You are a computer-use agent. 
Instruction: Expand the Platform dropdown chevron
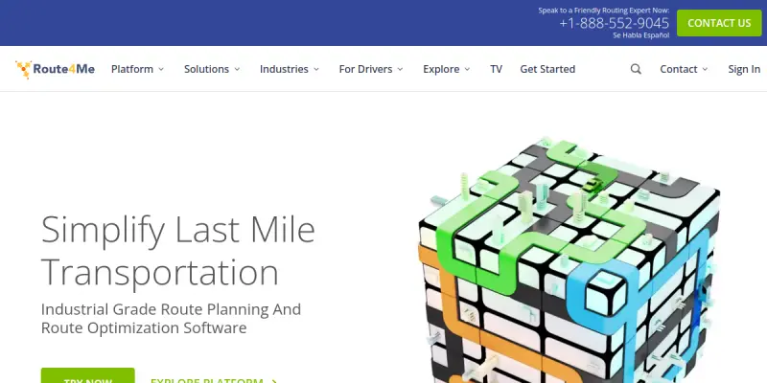(161, 69)
